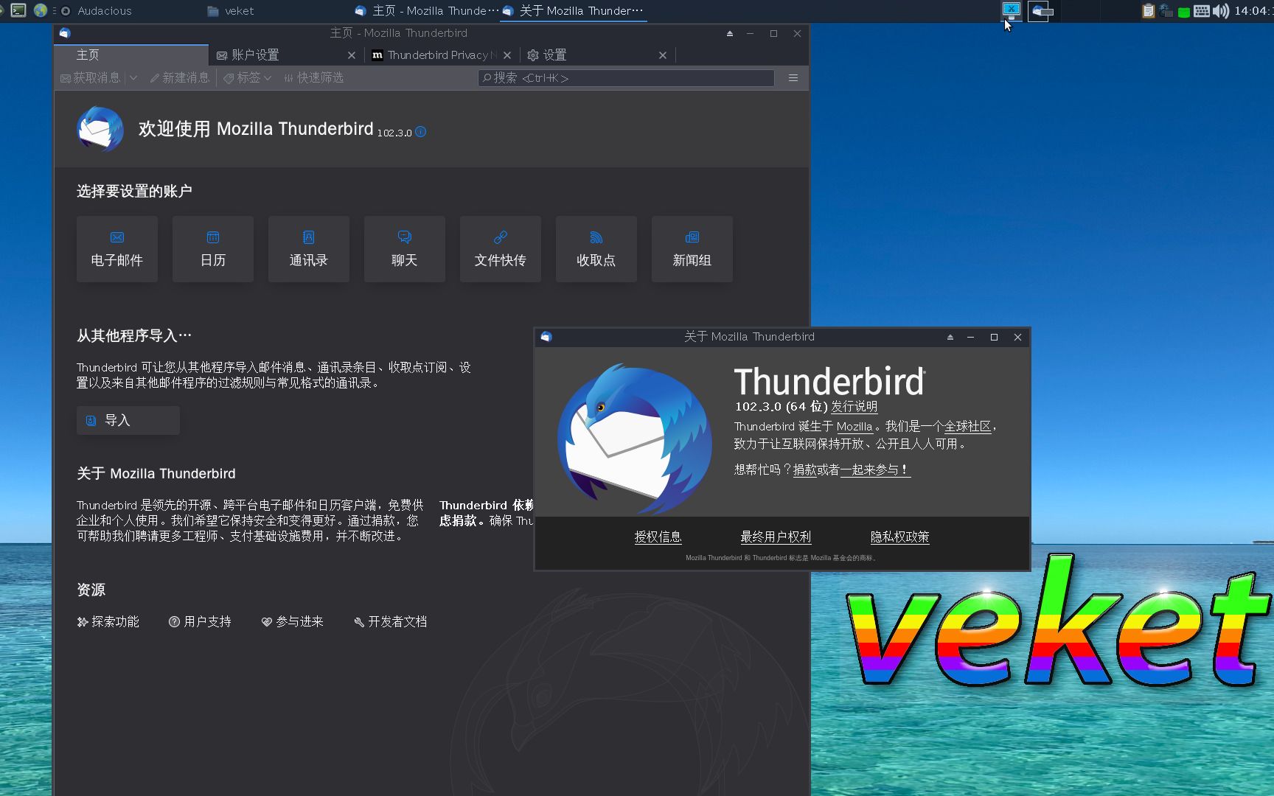
Task: Open the Thunderbird hamburger app menu
Action: click(x=793, y=78)
